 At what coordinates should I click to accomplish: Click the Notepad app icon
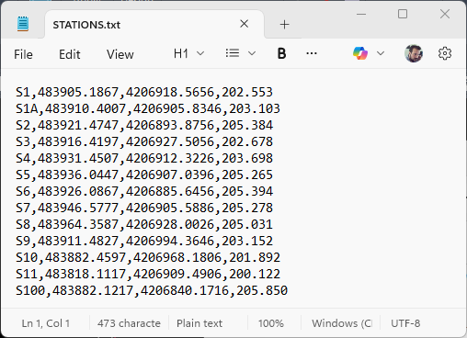coord(23,24)
